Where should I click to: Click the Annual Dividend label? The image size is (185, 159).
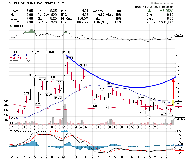click(x=104, y=15)
